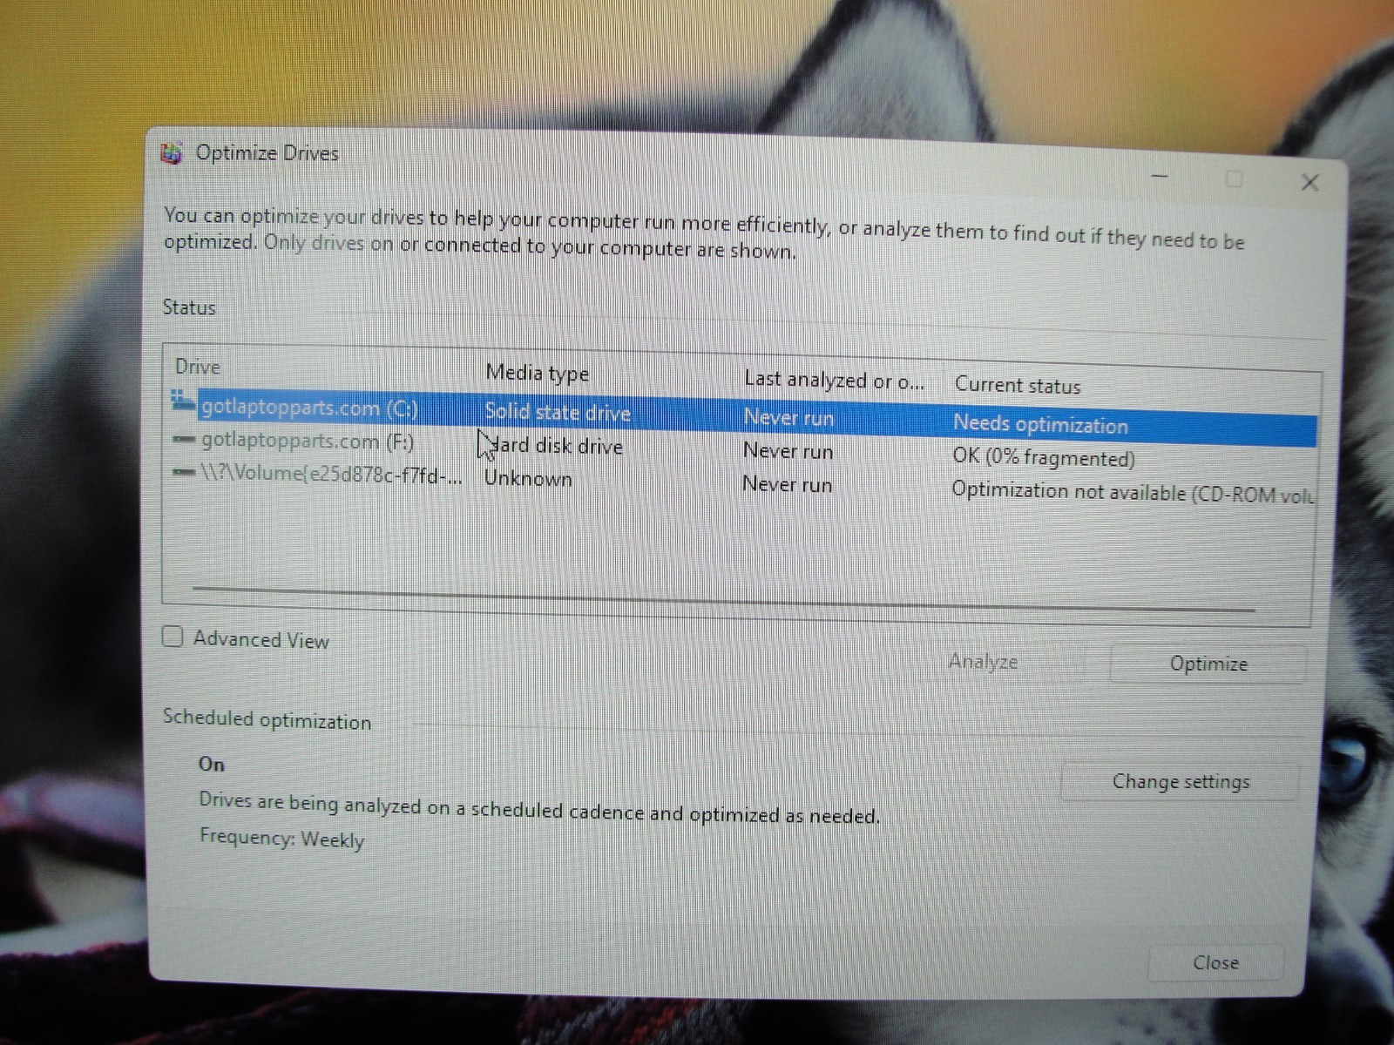This screenshot has width=1394, height=1045.
Task: Click the Optimize button
Action: 1208,664
